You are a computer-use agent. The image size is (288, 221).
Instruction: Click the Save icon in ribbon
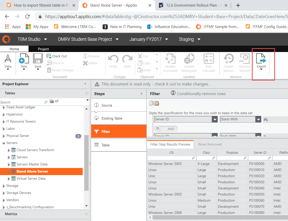[x=38, y=59]
